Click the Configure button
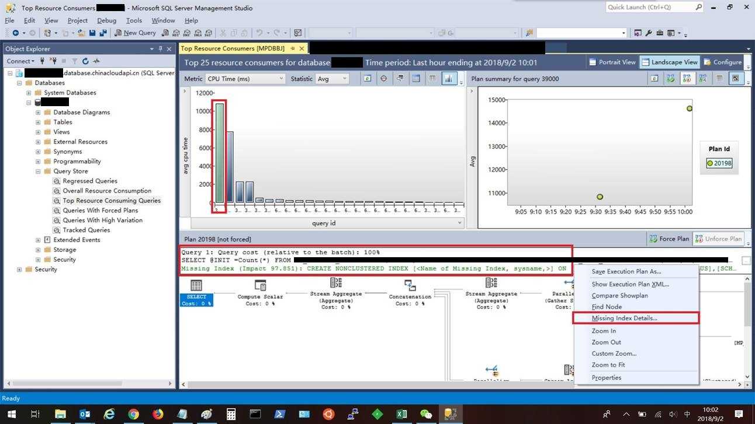 (x=722, y=62)
